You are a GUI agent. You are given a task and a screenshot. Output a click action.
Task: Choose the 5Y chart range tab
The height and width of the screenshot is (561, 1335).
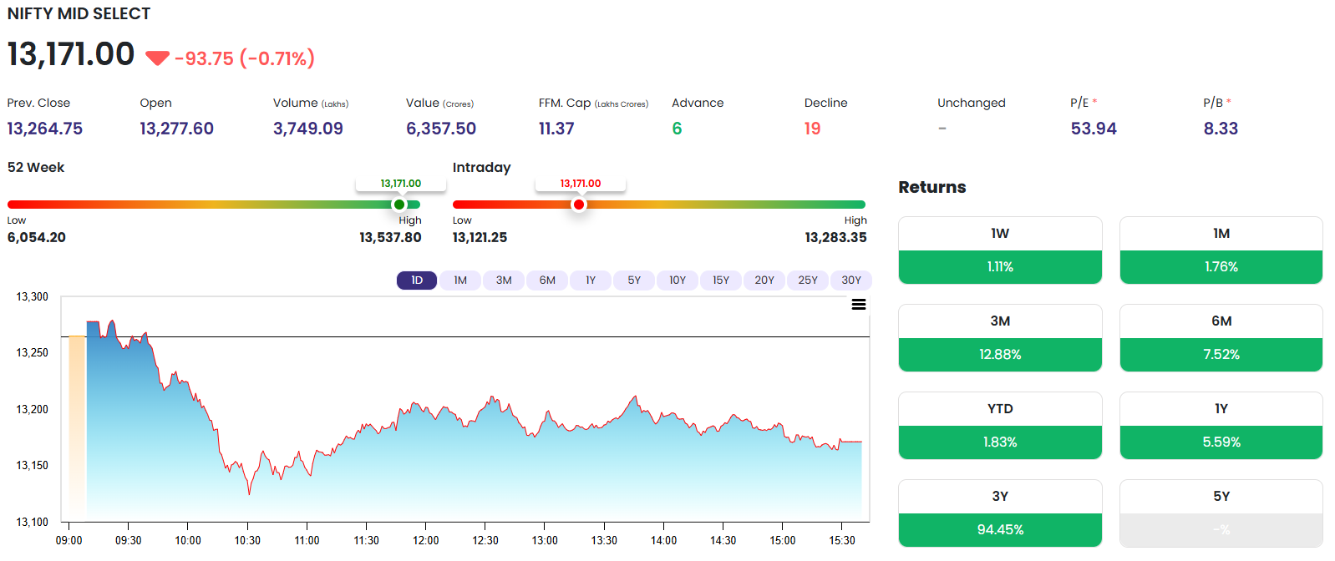tap(634, 280)
